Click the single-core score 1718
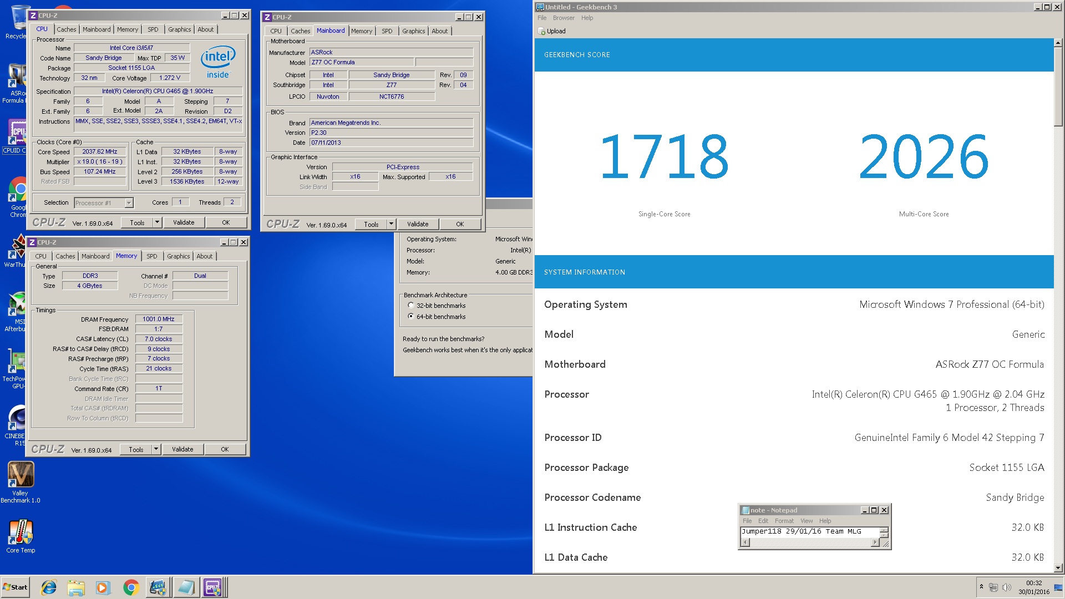The width and height of the screenshot is (1065, 599). (664, 156)
